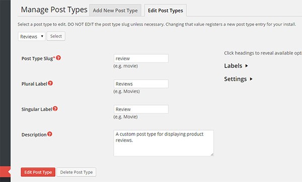This screenshot has width=302, height=182.
Task: Click the red Edit Post Type button
Action: (38, 172)
